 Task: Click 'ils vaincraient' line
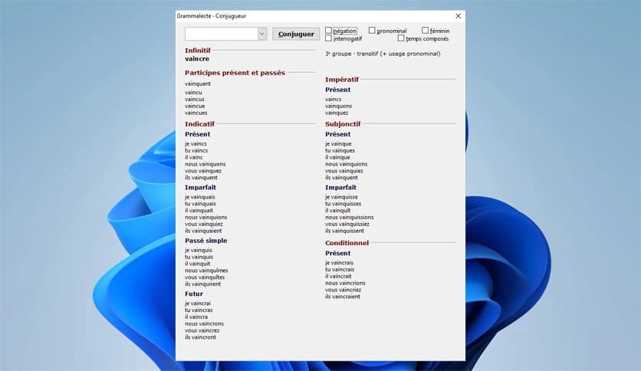[x=343, y=297]
